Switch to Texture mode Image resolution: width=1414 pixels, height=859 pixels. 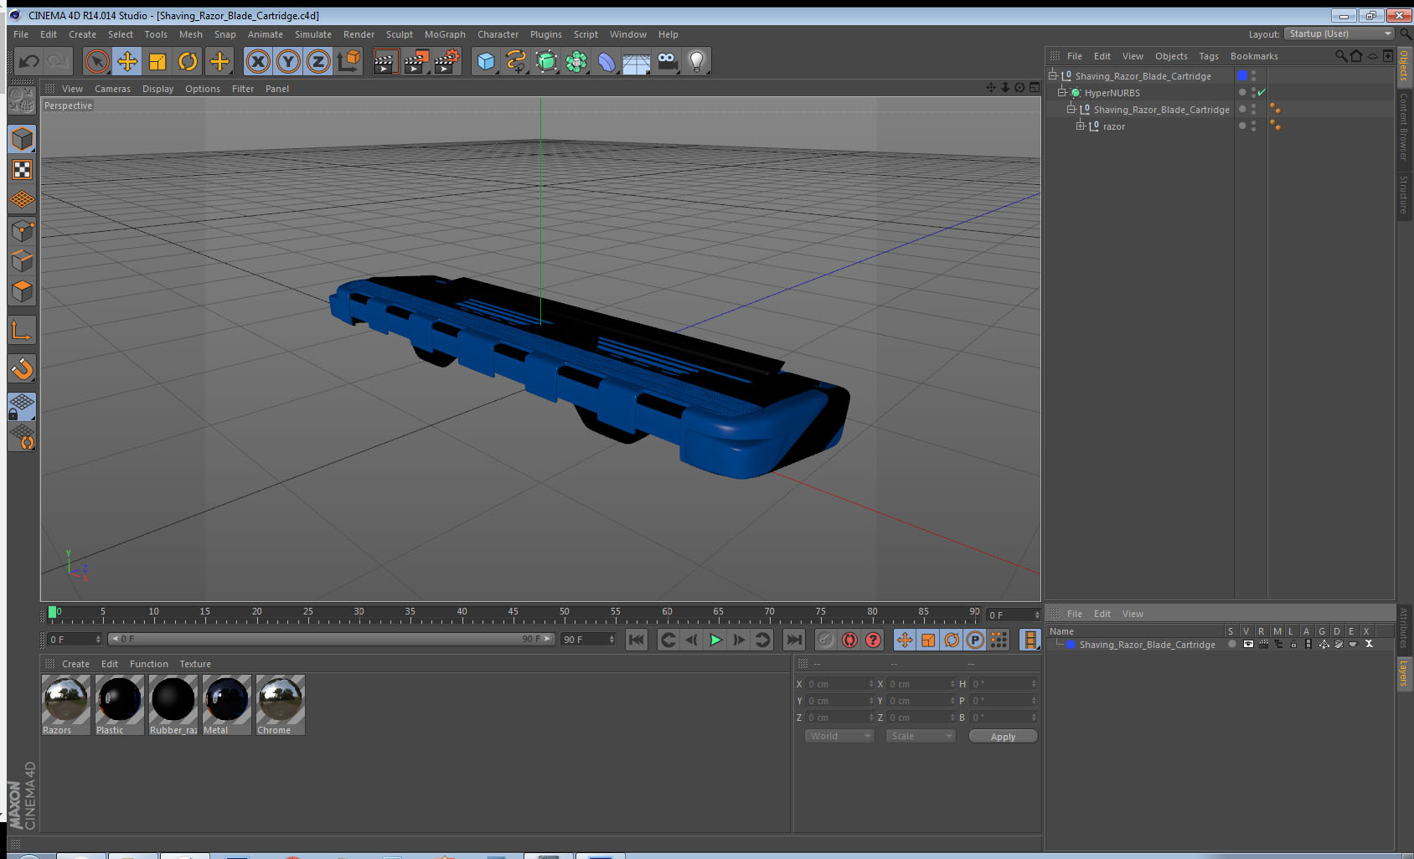click(22, 170)
